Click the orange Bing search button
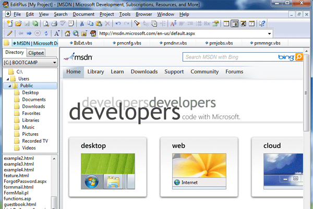The width and height of the screenshot is (313, 209). click(x=299, y=57)
